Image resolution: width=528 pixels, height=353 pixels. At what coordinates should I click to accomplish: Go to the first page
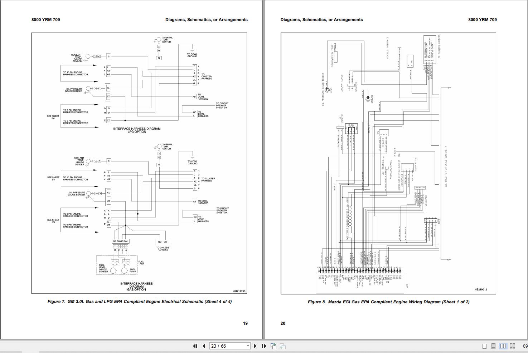coord(195,346)
